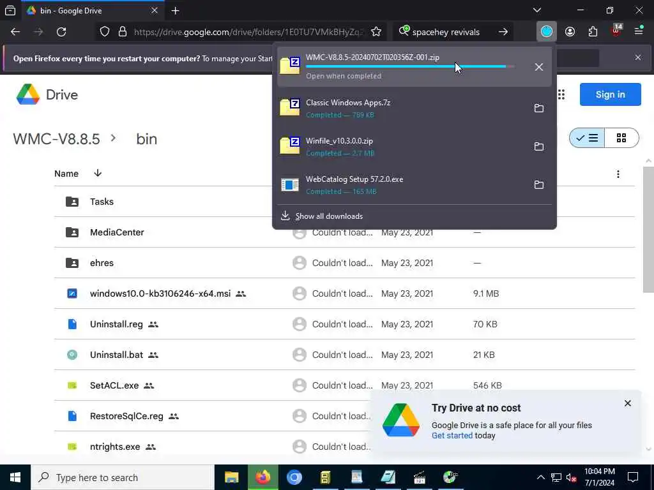Click the bin breadcrumb
The height and width of the screenshot is (490, 654).
[146, 138]
